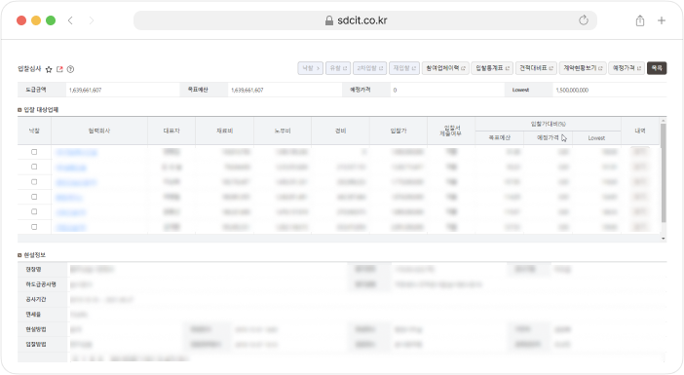This screenshot has height=375, width=684.
Task: Click the 2차입찰 button
Action: (369, 68)
